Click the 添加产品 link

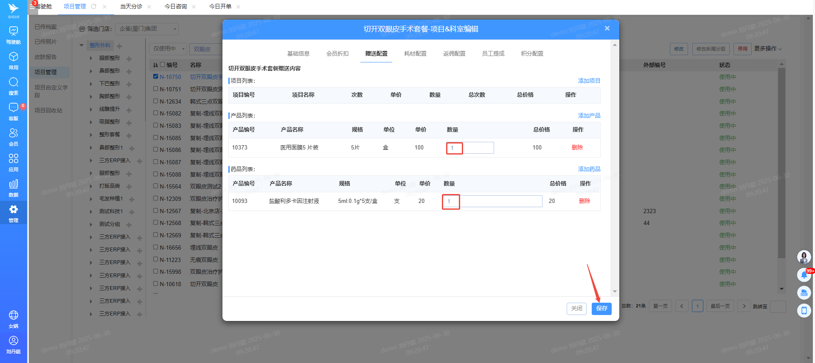(589, 115)
